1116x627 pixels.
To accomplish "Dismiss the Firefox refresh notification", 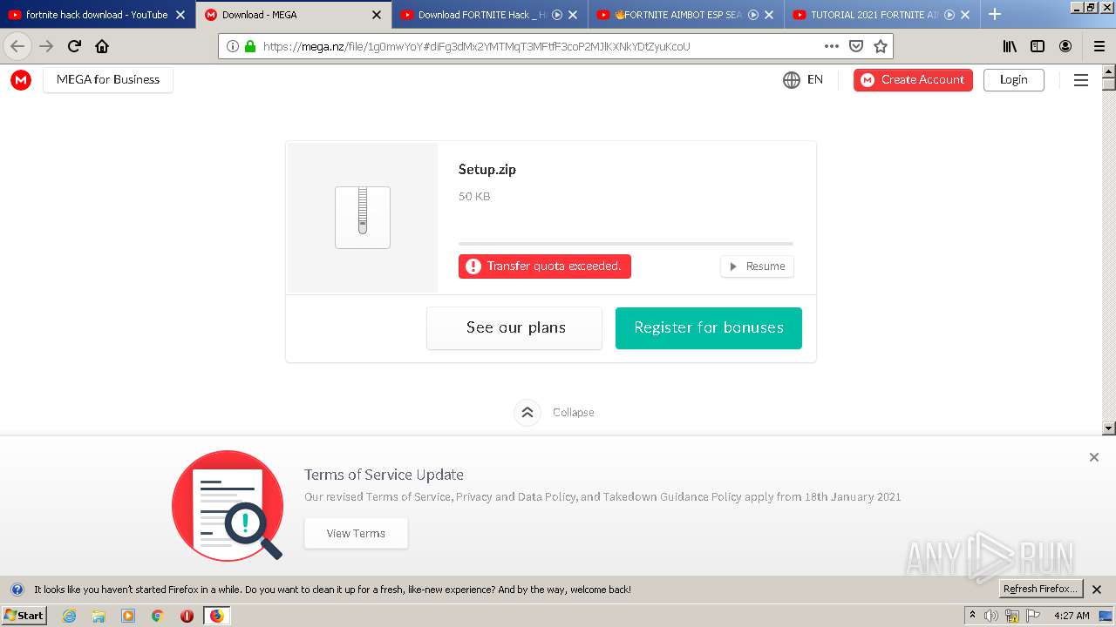I will click(x=1097, y=590).
